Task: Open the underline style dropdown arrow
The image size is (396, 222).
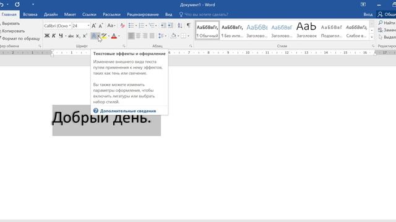Action: point(66,36)
